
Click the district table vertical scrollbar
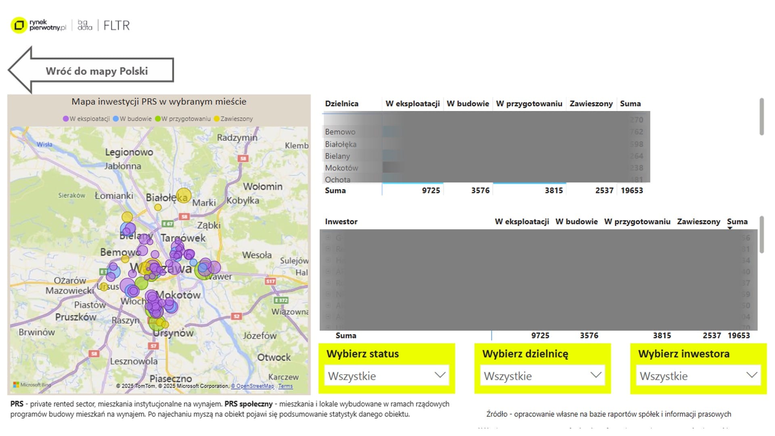click(762, 116)
